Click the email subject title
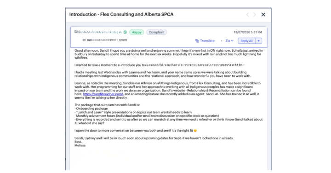 pos(121,14)
